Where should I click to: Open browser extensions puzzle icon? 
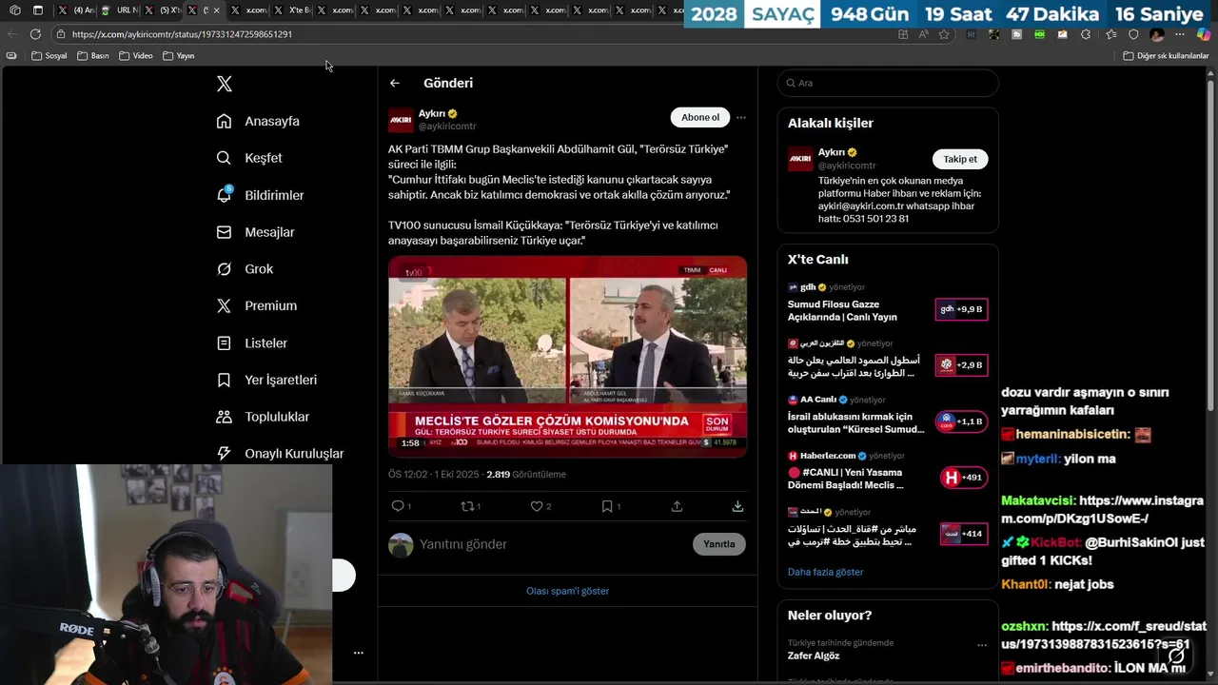point(1086,34)
